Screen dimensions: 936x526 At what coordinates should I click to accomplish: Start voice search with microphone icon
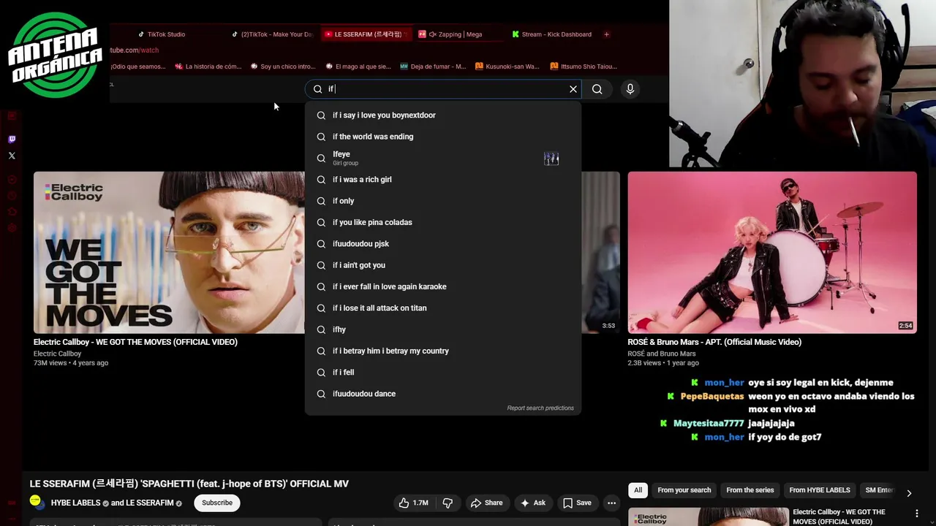(x=630, y=89)
